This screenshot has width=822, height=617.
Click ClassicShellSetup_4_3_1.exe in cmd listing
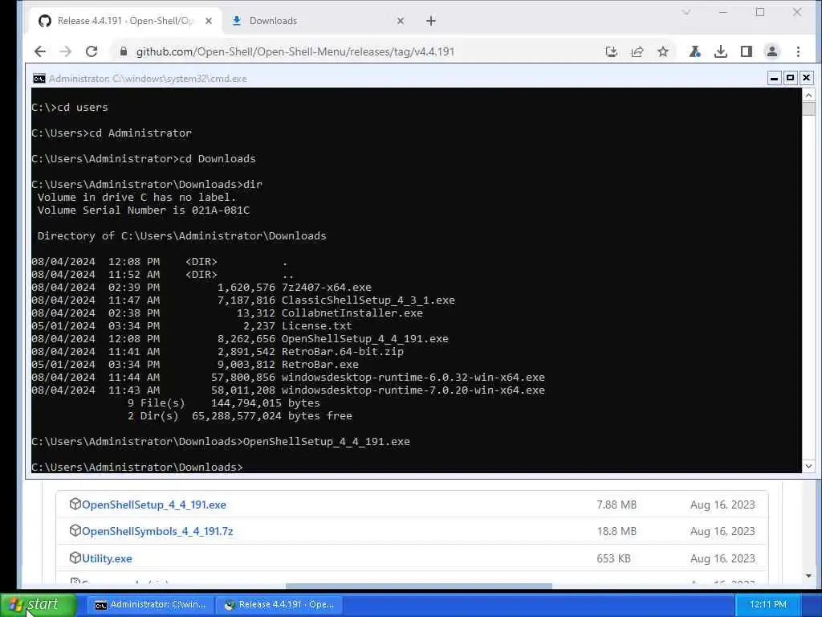pyautogui.click(x=368, y=300)
